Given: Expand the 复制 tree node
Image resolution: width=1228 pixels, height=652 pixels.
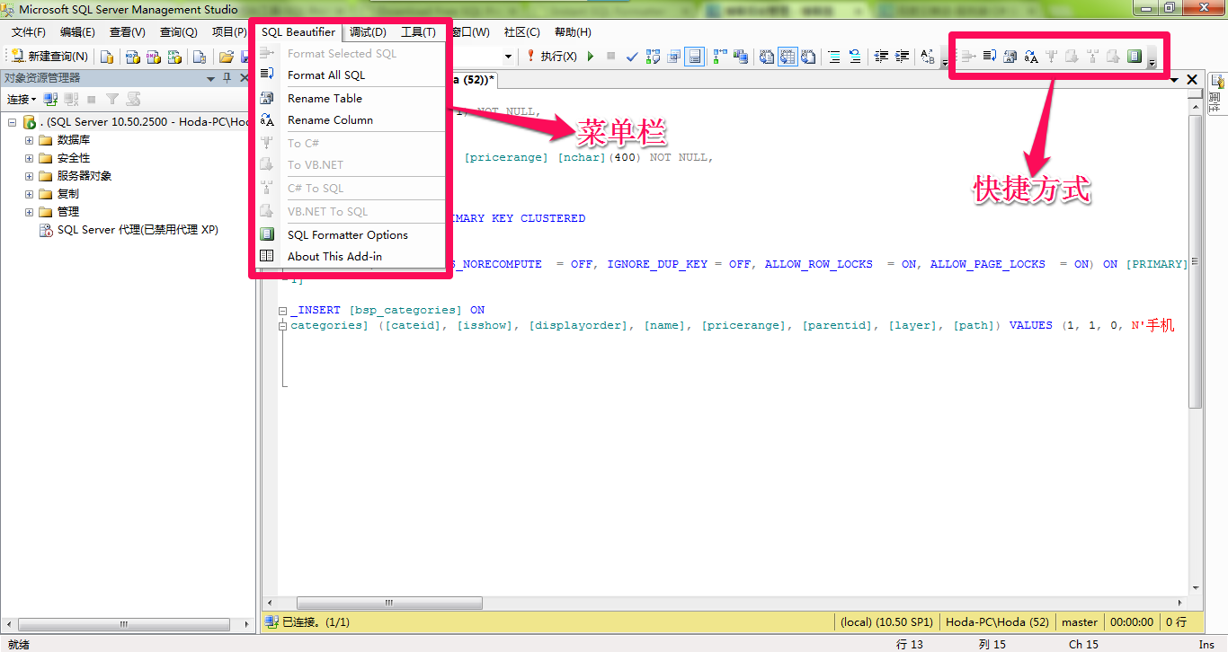Looking at the screenshot, I should (x=30, y=194).
